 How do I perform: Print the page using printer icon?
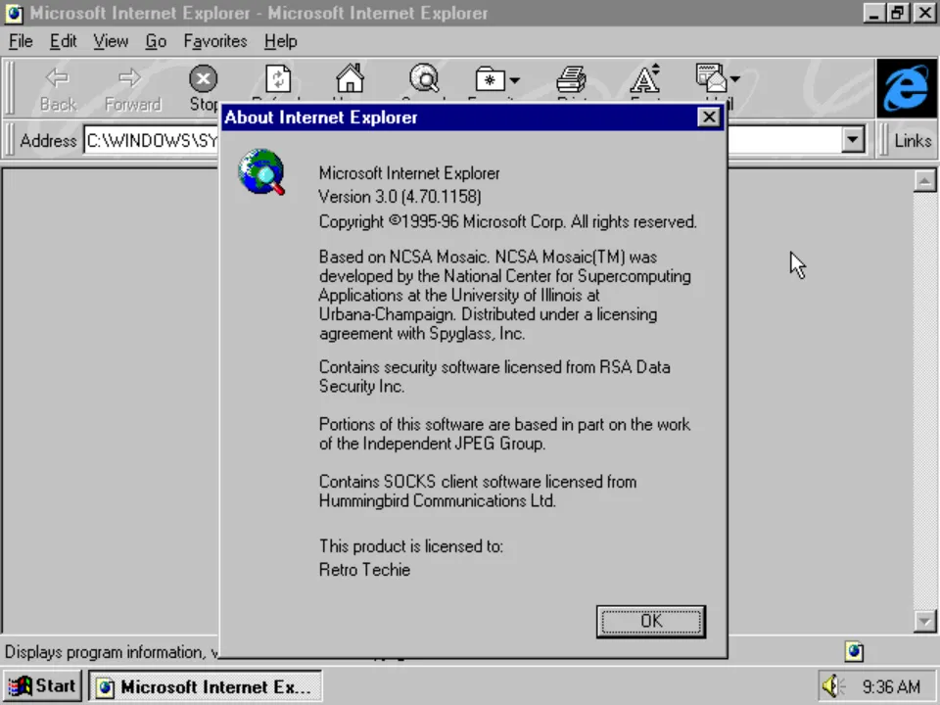pyautogui.click(x=571, y=79)
